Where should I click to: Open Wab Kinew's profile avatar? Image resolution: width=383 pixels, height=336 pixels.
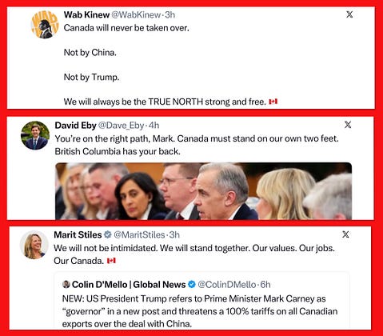pos(45,24)
